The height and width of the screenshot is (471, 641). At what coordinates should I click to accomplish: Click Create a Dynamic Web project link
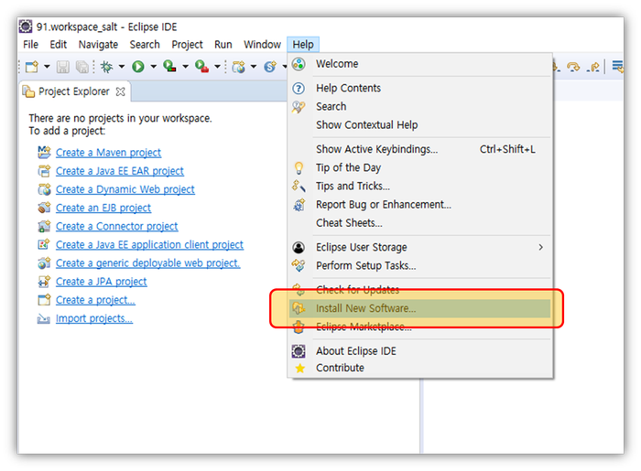tap(125, 189)
